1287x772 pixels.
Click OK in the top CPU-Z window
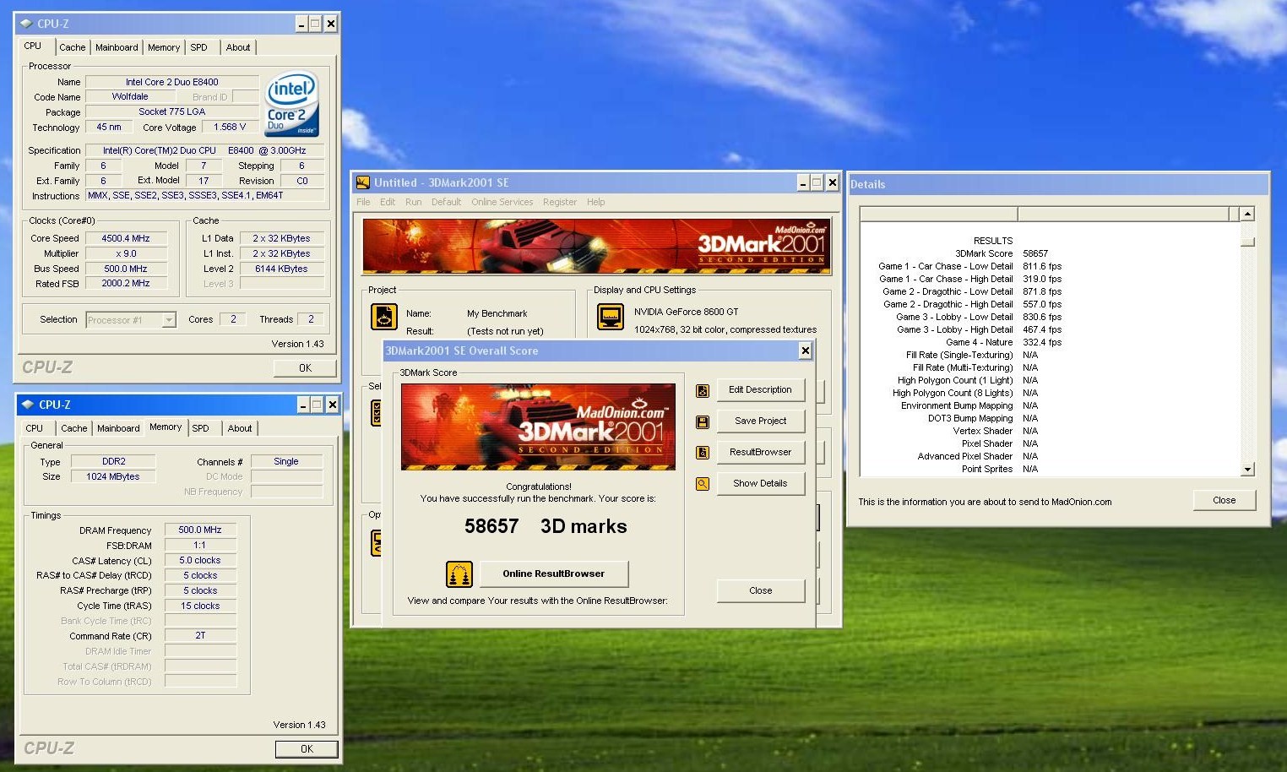coord(305,368)
